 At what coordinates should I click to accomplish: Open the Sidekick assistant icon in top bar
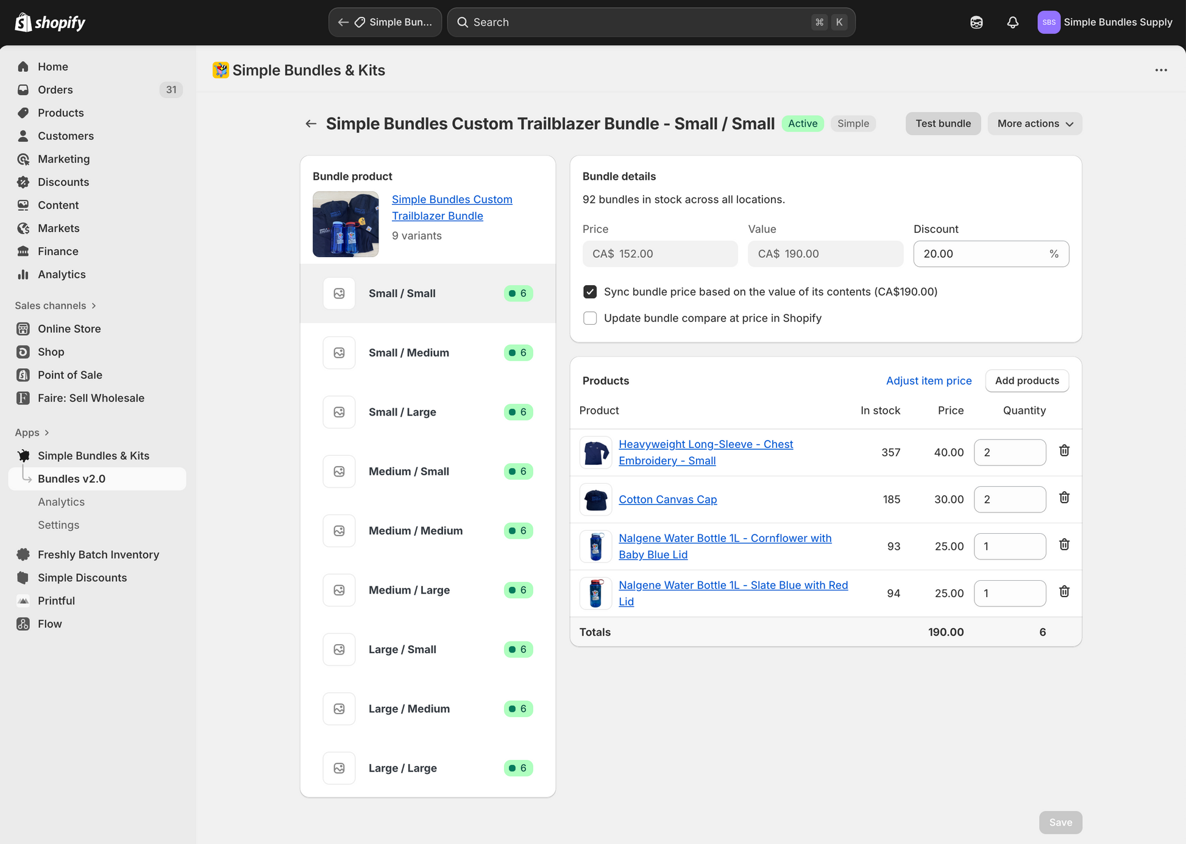[976, 23]
